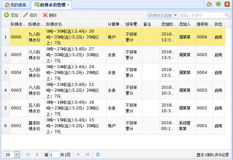The image size is (233, 160).
Task: Select row with code 0004
Action: (113, 72)
